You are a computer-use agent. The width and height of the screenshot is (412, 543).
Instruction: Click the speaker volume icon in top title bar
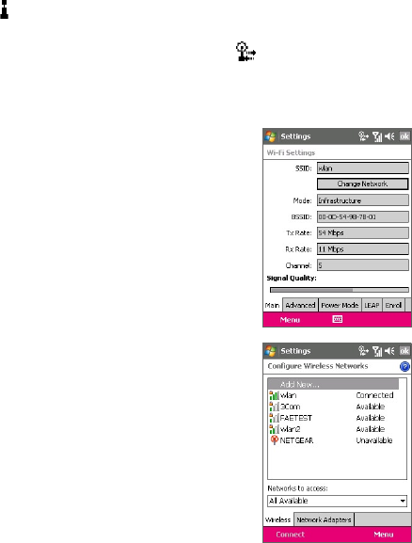pos(389,136)
